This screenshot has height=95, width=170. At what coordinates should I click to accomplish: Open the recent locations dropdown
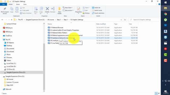pyautogui.click(x=9, y=20)
